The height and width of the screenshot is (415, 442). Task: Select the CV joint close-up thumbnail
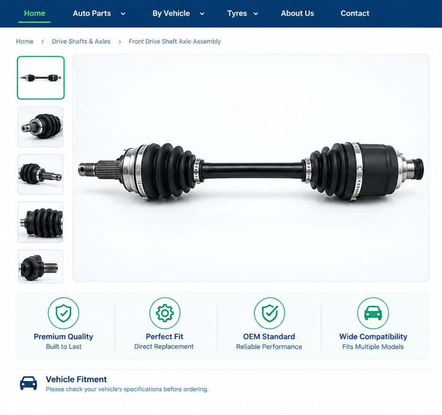41,127
